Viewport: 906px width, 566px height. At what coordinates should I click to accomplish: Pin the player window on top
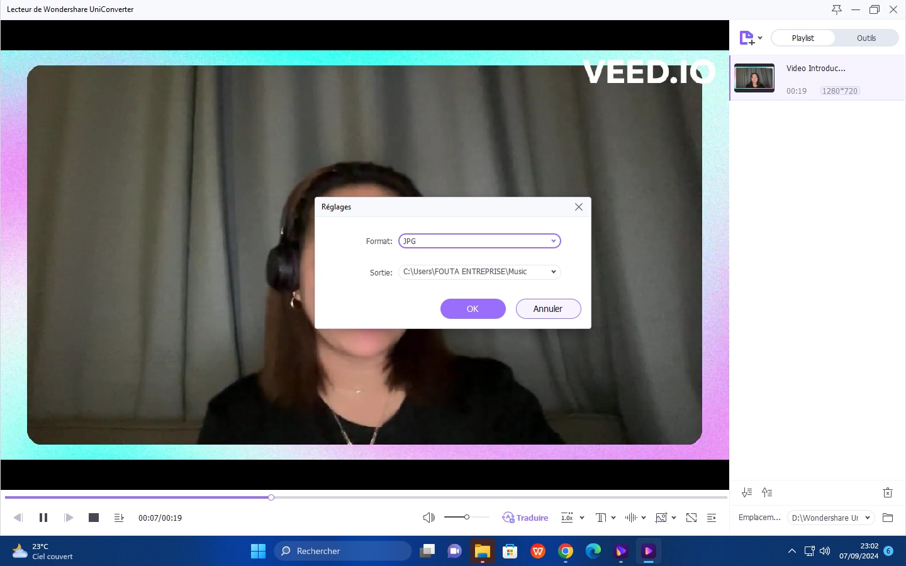click(836, 9)
